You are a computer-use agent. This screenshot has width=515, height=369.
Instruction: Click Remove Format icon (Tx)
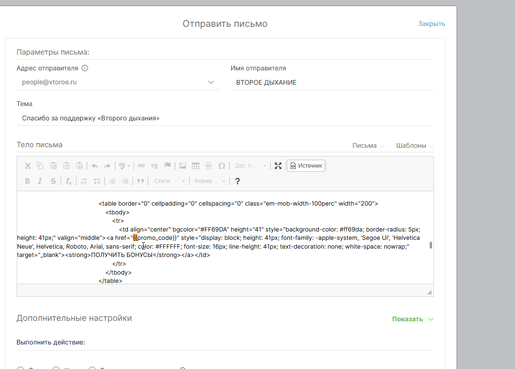pos(68,181)
